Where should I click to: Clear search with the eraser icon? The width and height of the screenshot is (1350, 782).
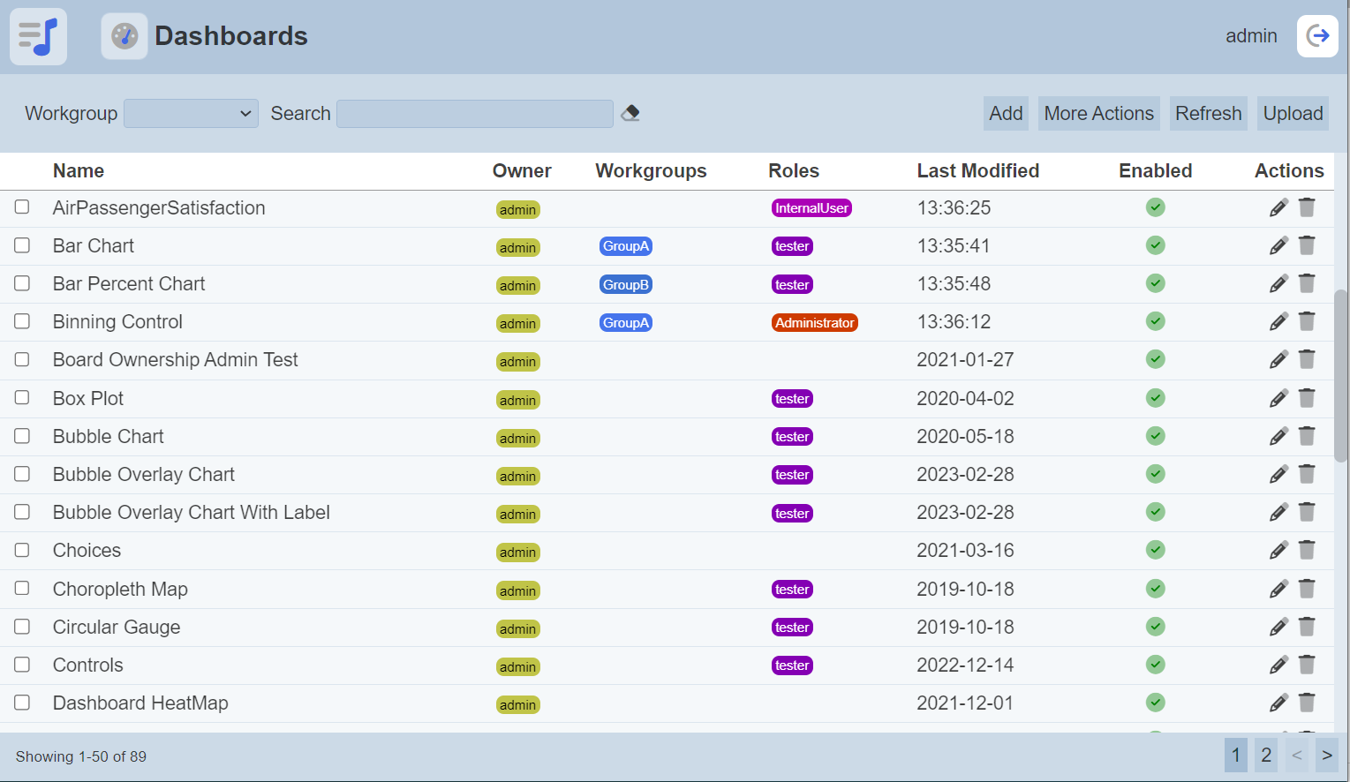(x=630, y=113)
